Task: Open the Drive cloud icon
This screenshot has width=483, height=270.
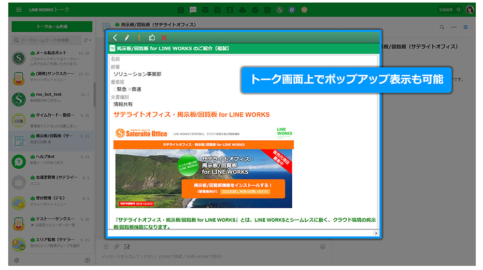Action: (242, 10)
